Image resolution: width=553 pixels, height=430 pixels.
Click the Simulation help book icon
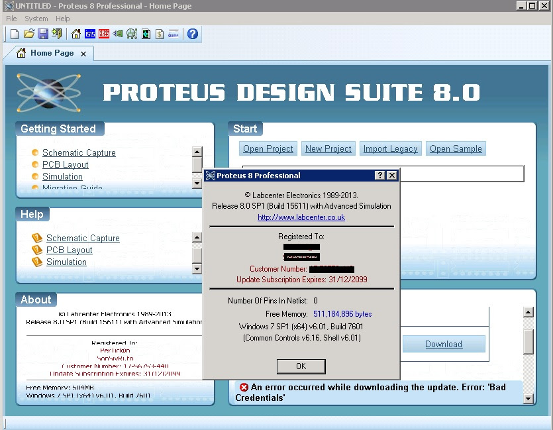(37, 262)
